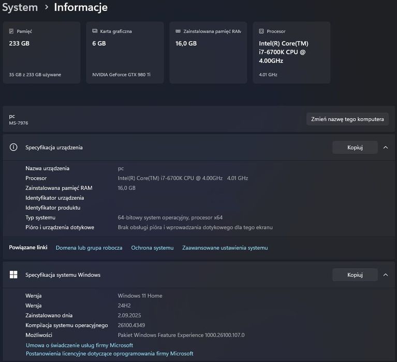Screen dimensions: 397x362
Task: Open Postanowienia licencyjne oprogramowania Microsoft link
Action: pos(109,354)
